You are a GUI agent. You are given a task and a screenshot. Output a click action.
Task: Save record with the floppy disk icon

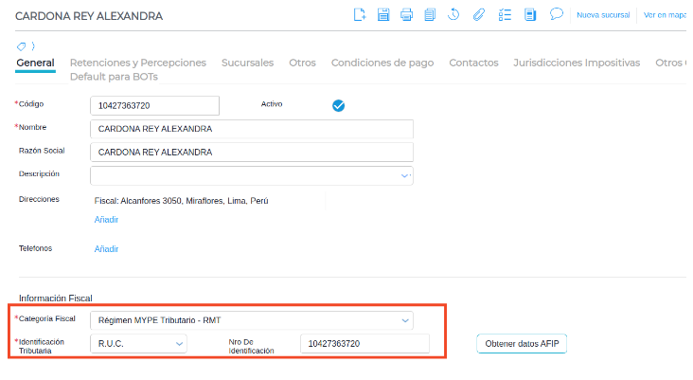pos(383,14)
